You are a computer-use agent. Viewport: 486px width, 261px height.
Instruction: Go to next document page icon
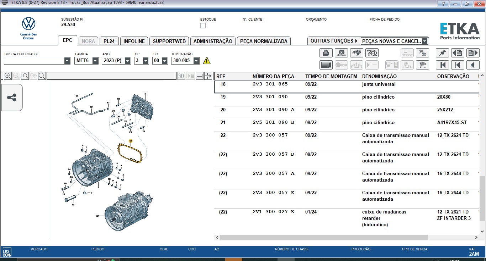(473, 53)
